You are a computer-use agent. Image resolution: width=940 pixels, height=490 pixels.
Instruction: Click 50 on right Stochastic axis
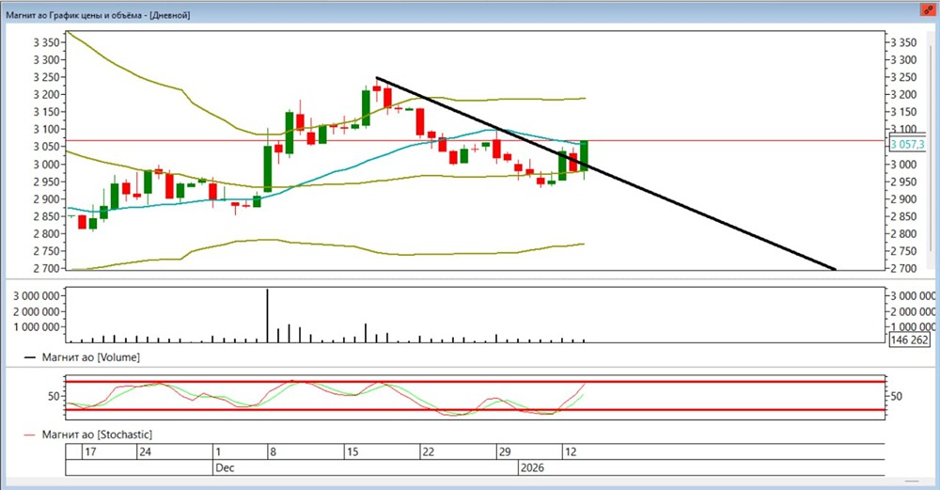[x=896, y=397]
